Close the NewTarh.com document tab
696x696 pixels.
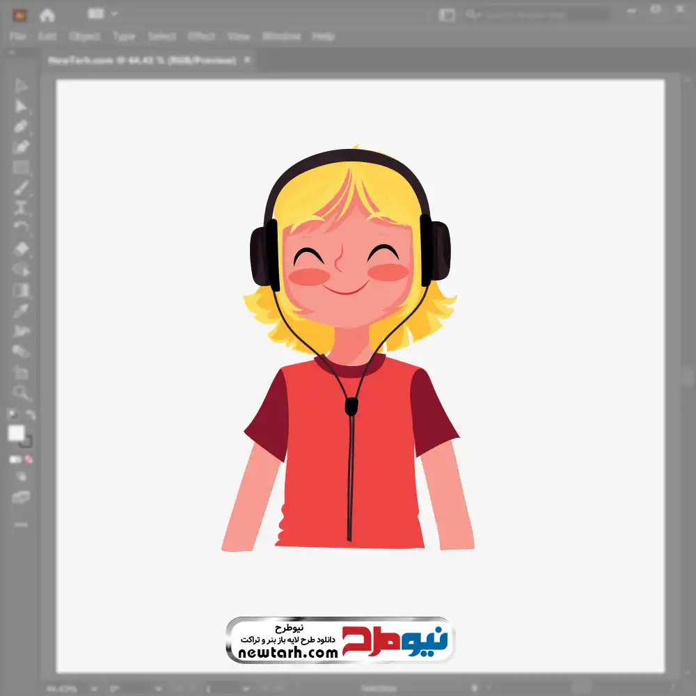click(247, 61)
